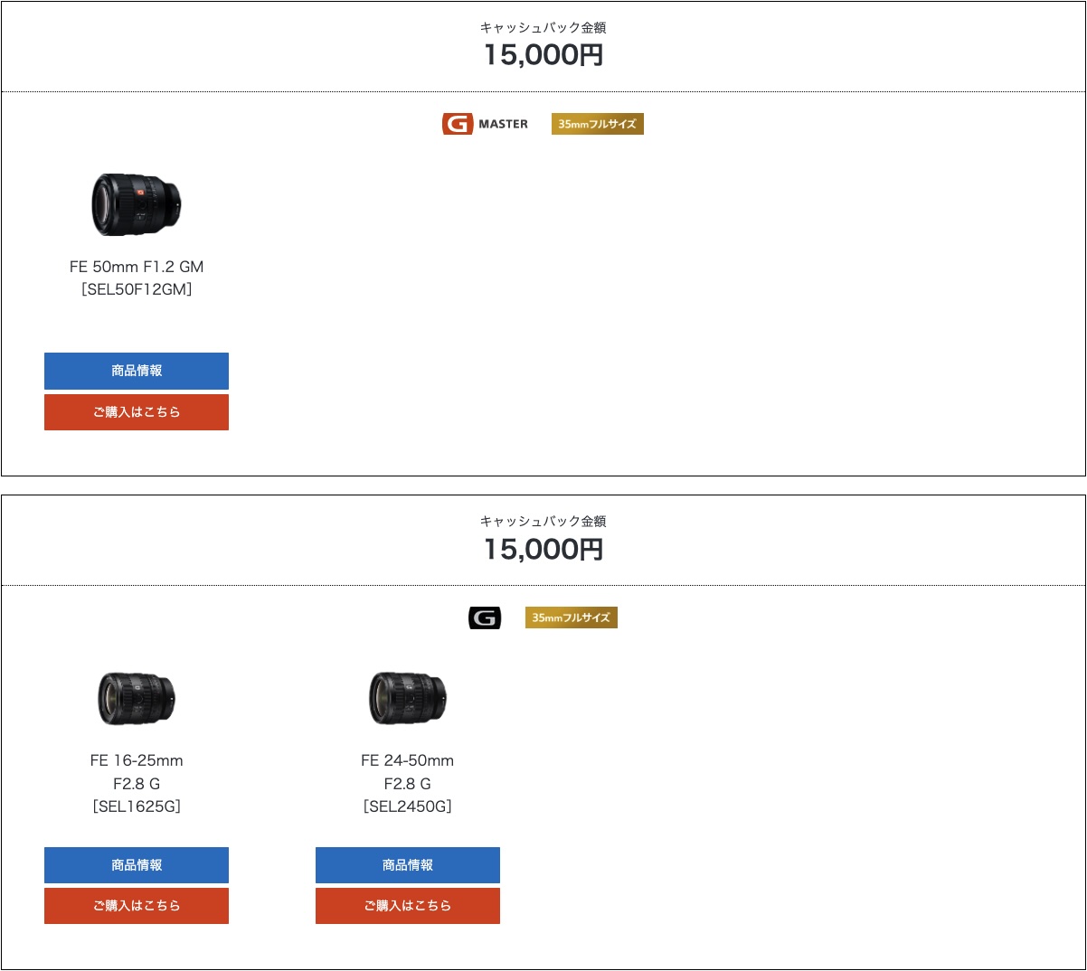Click the black G lens logo badge

(x=485, y=617)
